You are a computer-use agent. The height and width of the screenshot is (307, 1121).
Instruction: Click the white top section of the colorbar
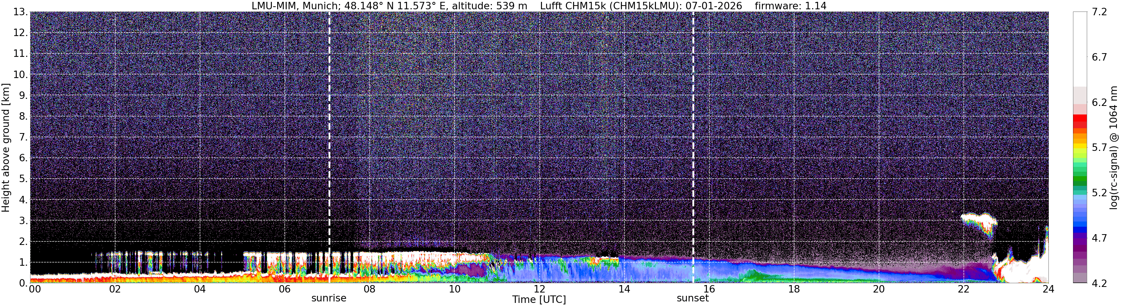[1080, 49]
